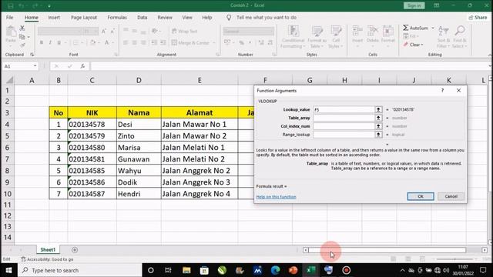Open Help on this function link
This screenshot has width=493, height=277.
[x=276, y=197]
